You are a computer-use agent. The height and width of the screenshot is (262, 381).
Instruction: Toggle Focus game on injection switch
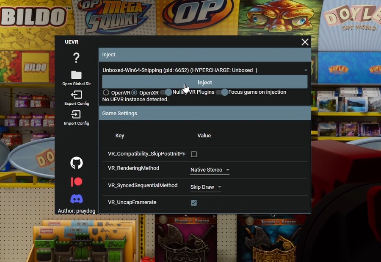click(222, 92)
